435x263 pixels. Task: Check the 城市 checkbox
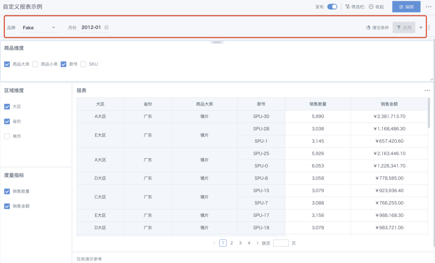click(7, 136)
